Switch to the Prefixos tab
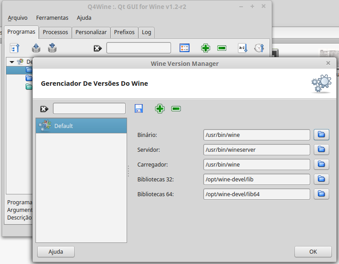Screen dimensions: 339x264 [124, 32]
